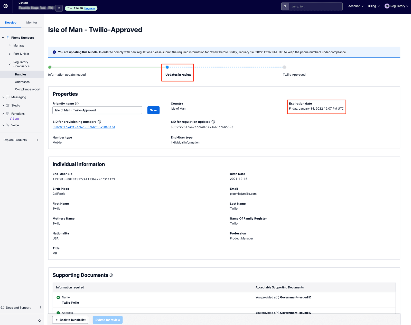Open the kebab menu beside Docs and Support
The height and width of the screenshot is (325, 411).
pos(40,308)
